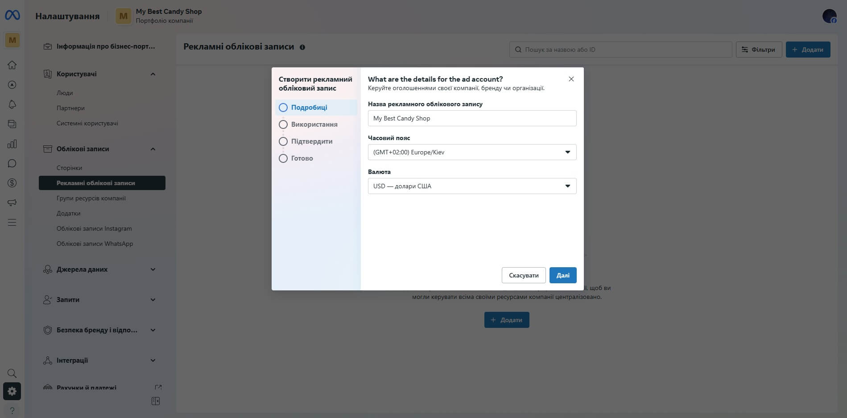
Task: Open Сторінки in the sidebar menu
Action: [69, 168]
